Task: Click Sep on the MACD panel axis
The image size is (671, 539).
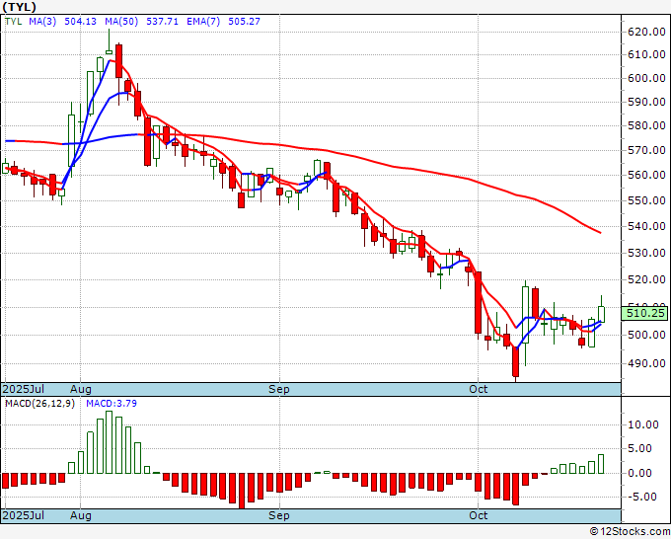Action: point(279,515)
